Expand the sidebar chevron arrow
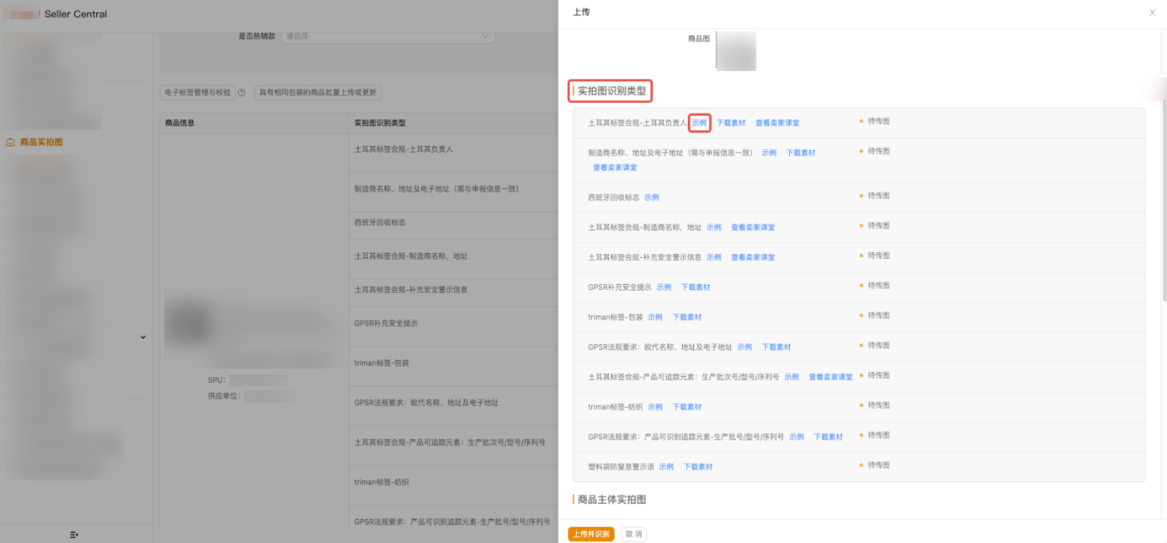The height and width of the screenshot is (543, 1167). point(142,337)
